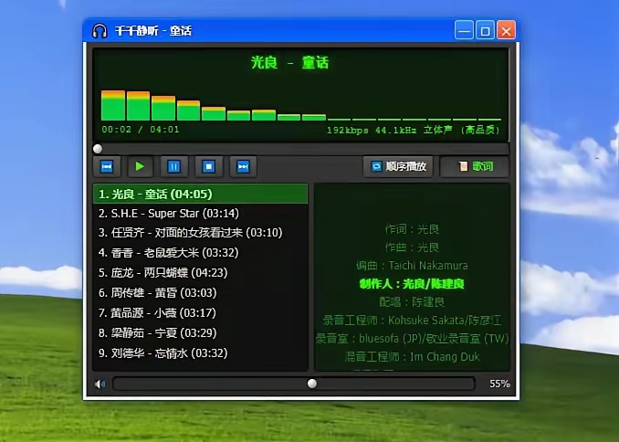
Task: Click the 千千静听 - 童话 title bar text
Action: (x=153, y=31)
